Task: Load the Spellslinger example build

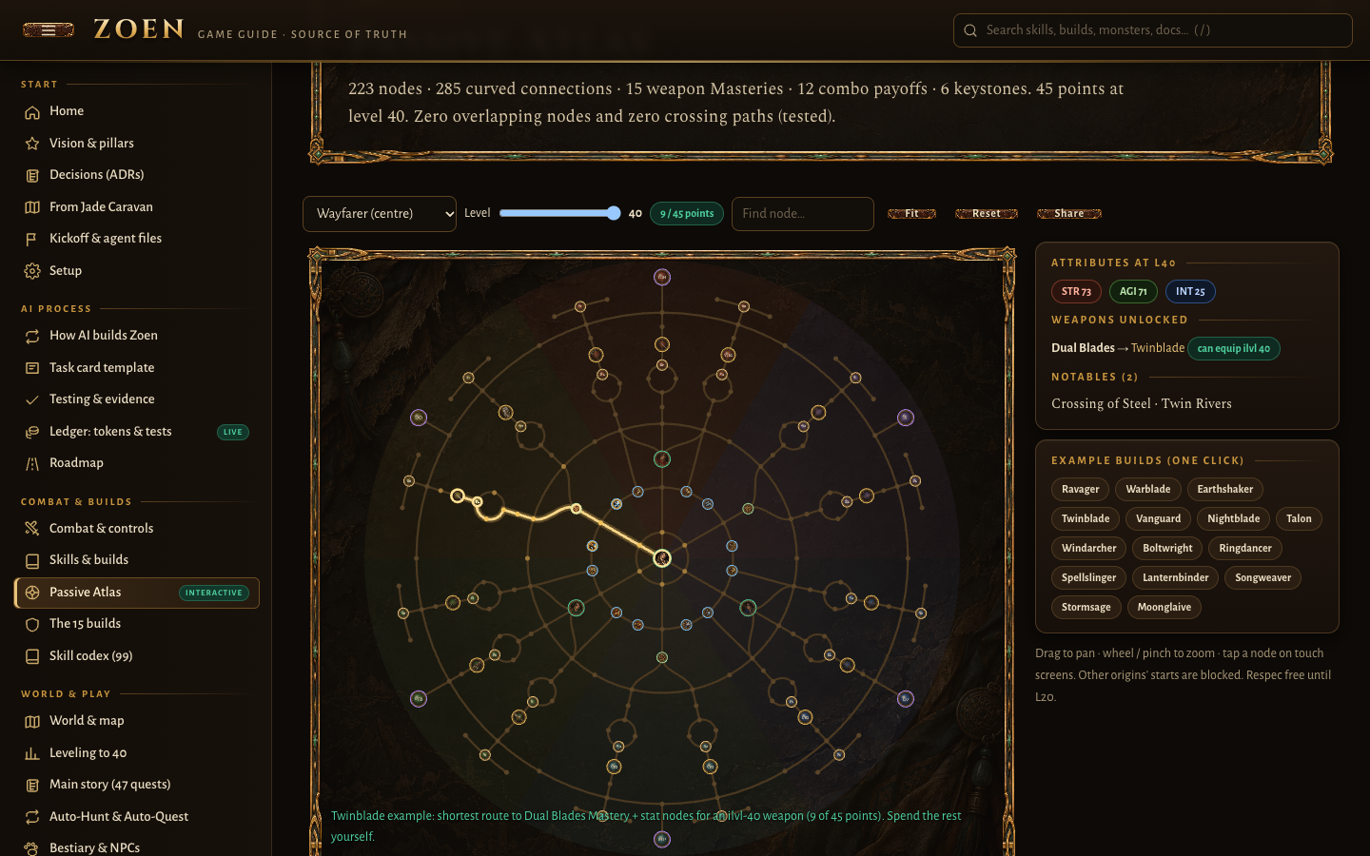Action: (x=1088, y=578)
